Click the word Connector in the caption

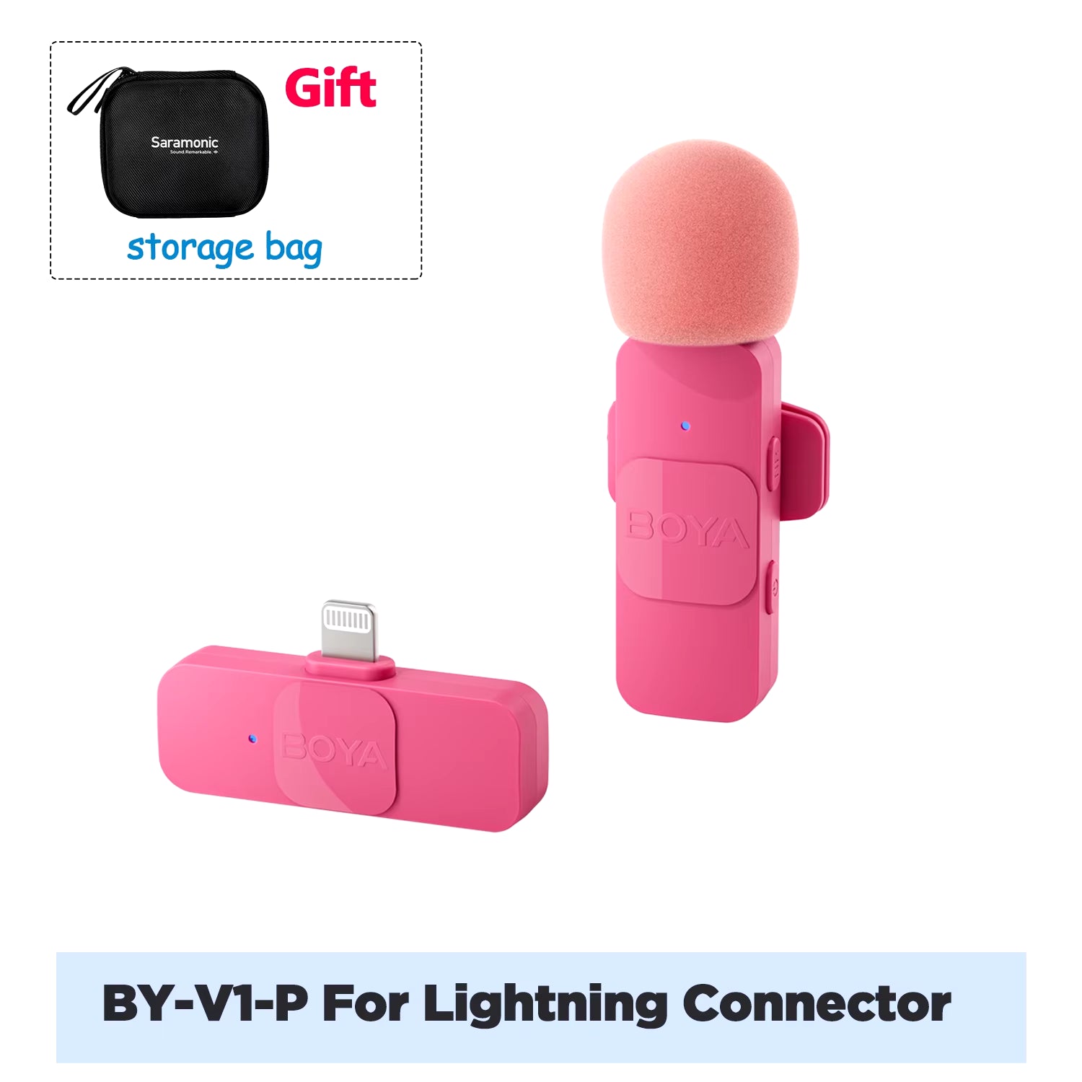pos(816,1004)
